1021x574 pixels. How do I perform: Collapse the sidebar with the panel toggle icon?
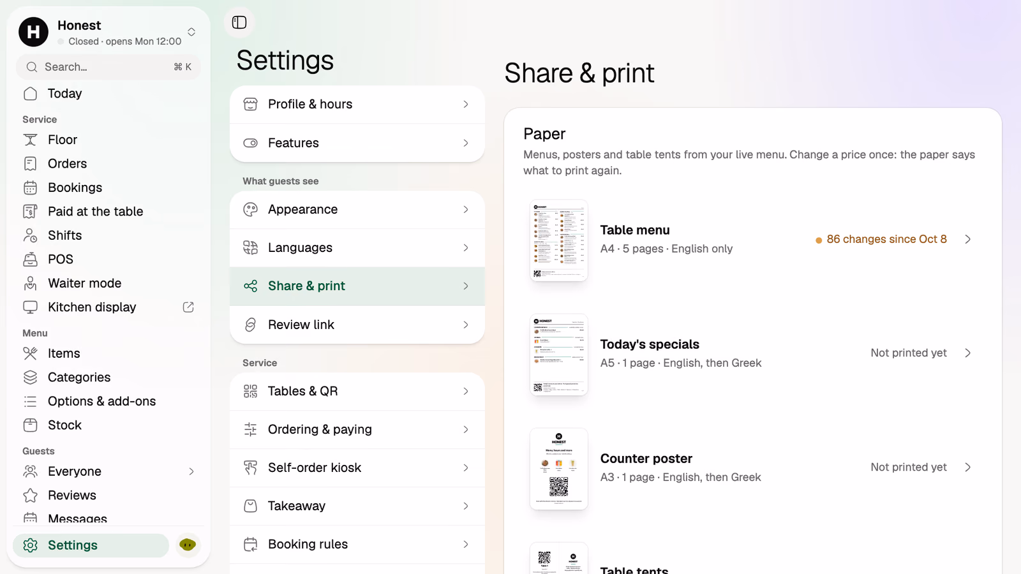click(x=239, y=22)
